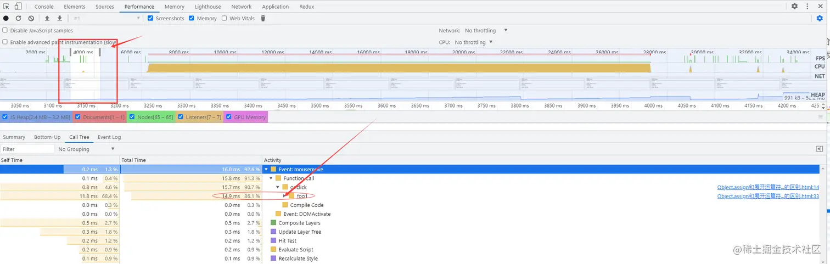Sort by the Total Time column header
The image size is (830, 264).
coord(191,160)
